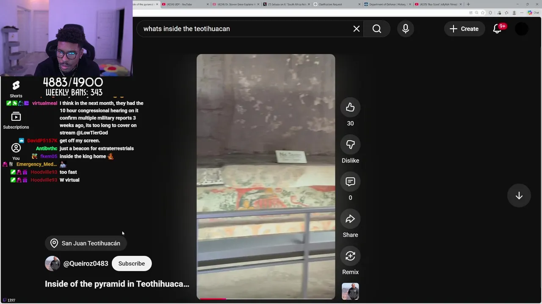The image size is (542, 304).
Task: Start voice search with microphone icon
Action: pyautogui.click(x=405, y=29)
